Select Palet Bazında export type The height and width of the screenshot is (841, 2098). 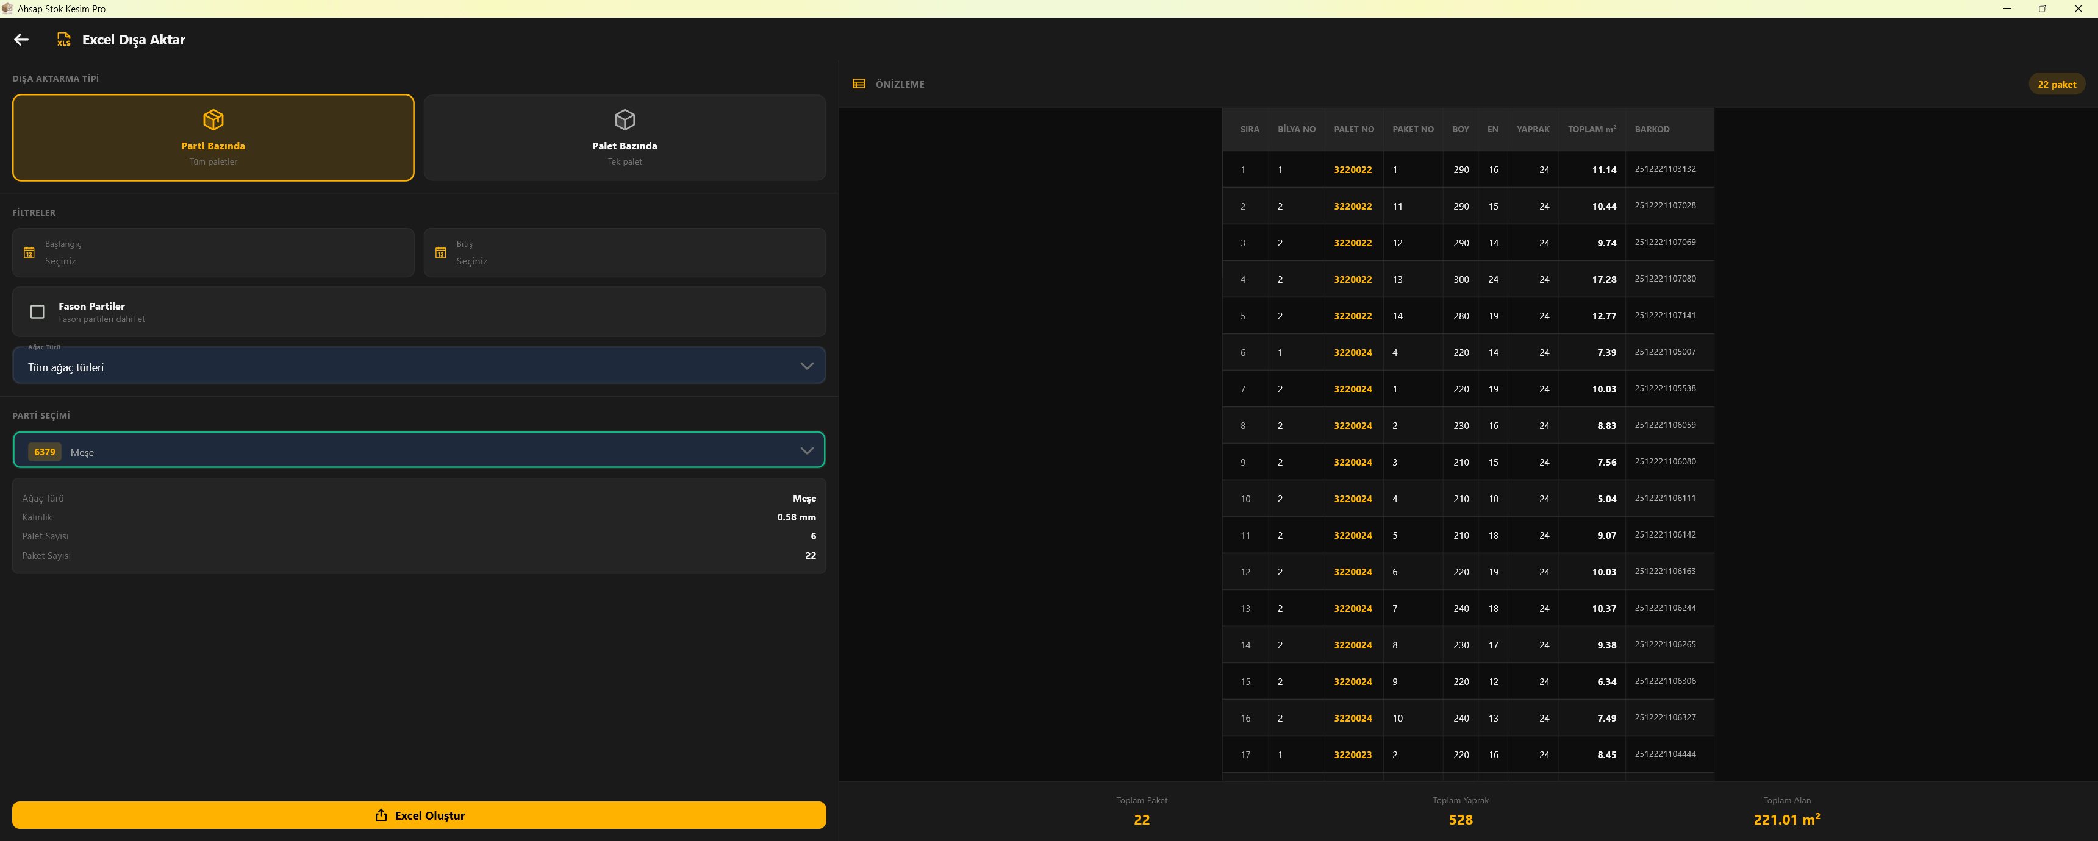click(625, 138)
